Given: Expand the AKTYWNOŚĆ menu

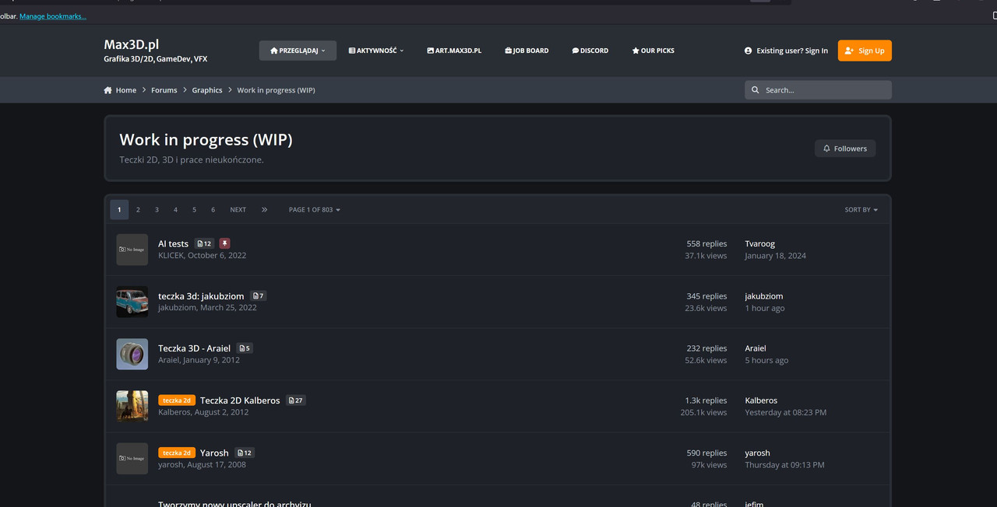Looking at the screenshot, I should [376, 51].
